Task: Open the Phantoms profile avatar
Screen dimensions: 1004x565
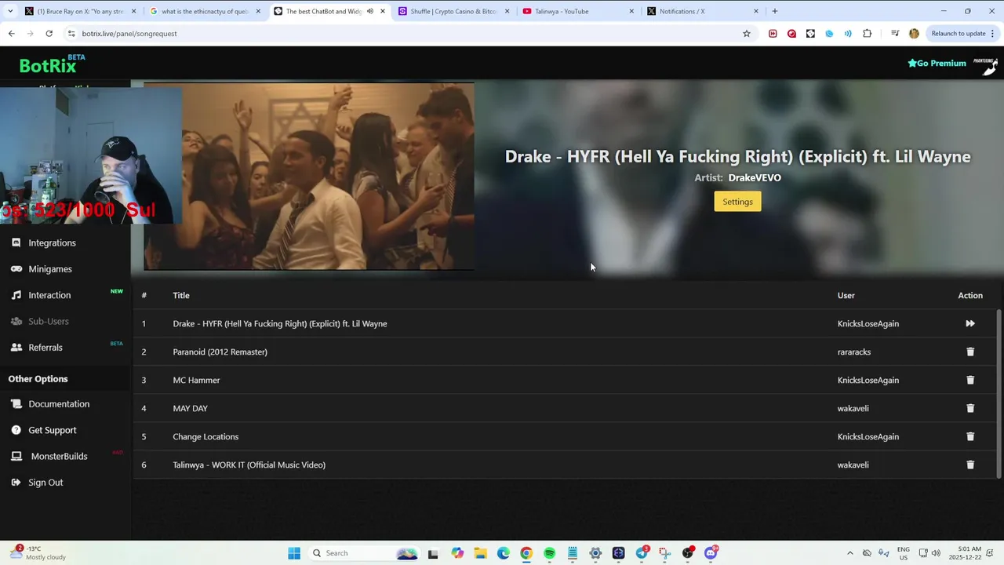Action: [x=985, y=65]
